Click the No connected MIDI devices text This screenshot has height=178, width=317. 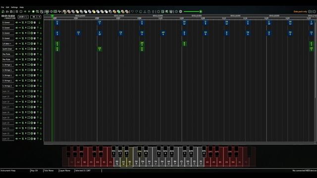[305, 171]
